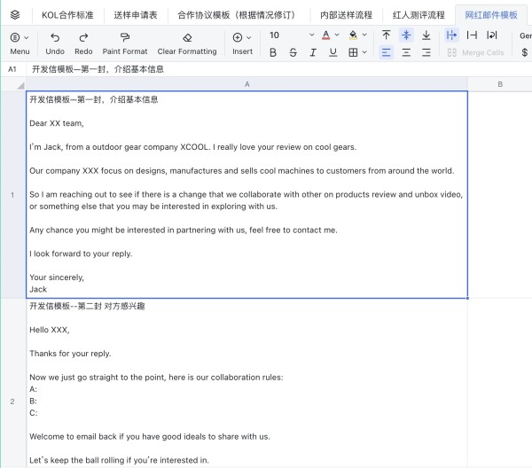Open the Insert plus icon

click(x=238, y=37)
